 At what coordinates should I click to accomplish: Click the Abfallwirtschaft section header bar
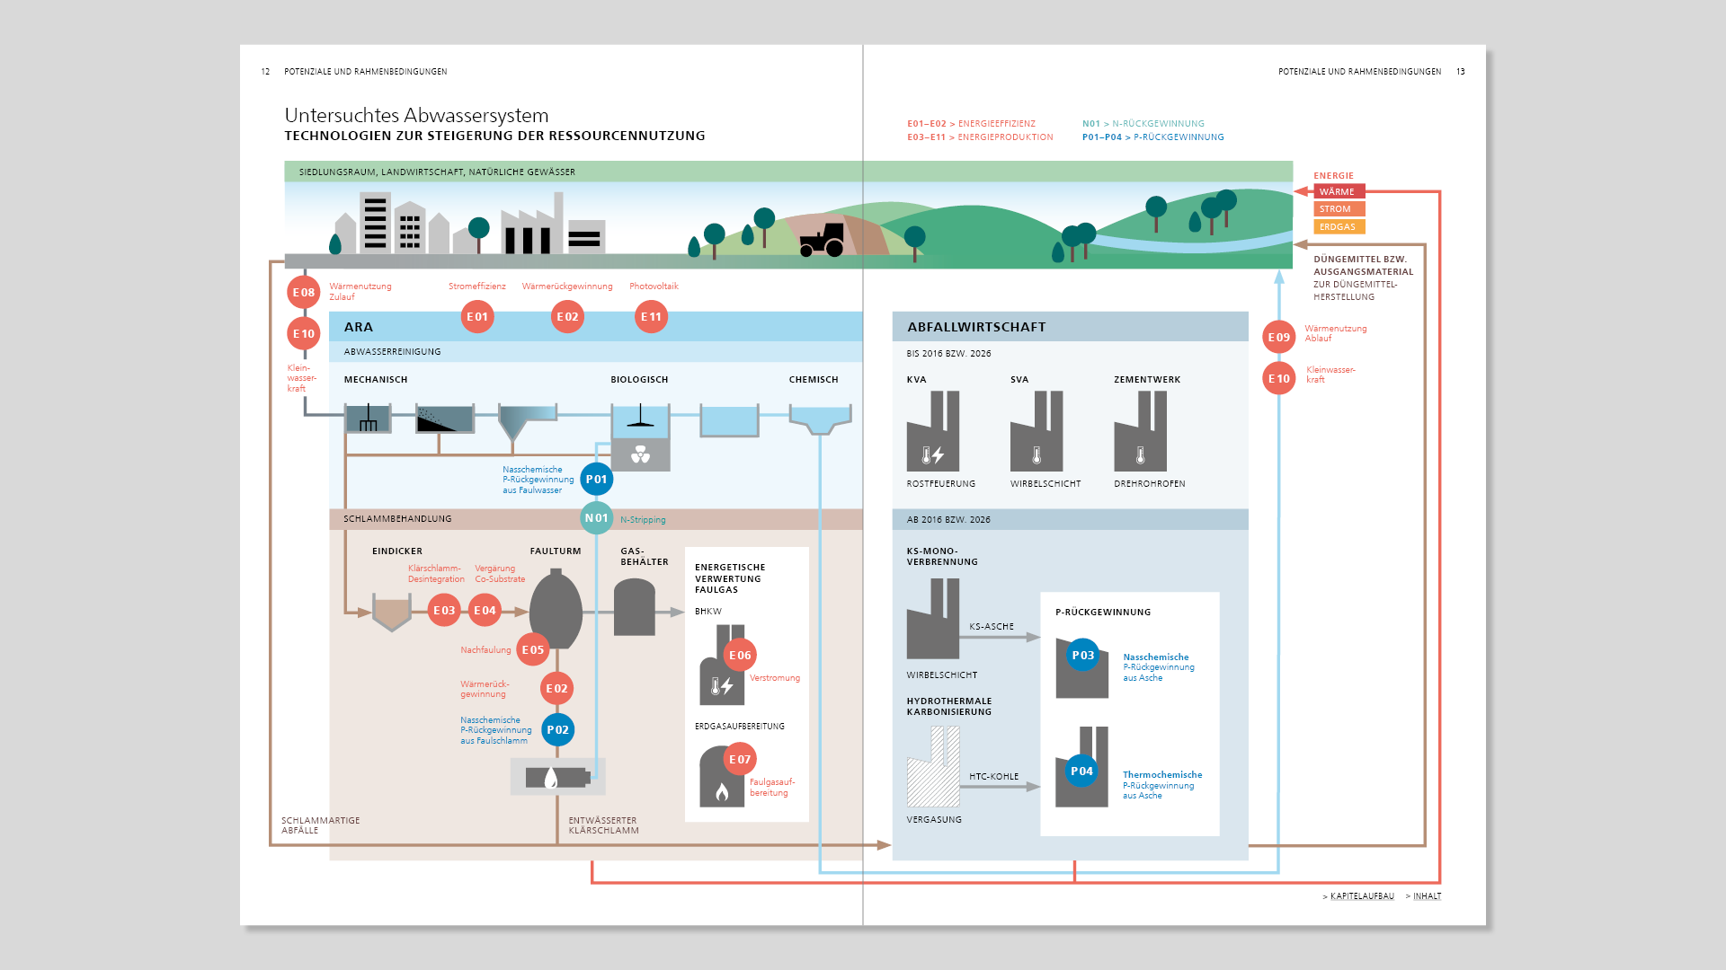pos(1070,327)
